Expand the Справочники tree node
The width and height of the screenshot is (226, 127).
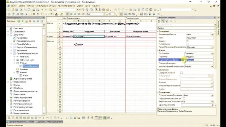[x=8, y=31]
